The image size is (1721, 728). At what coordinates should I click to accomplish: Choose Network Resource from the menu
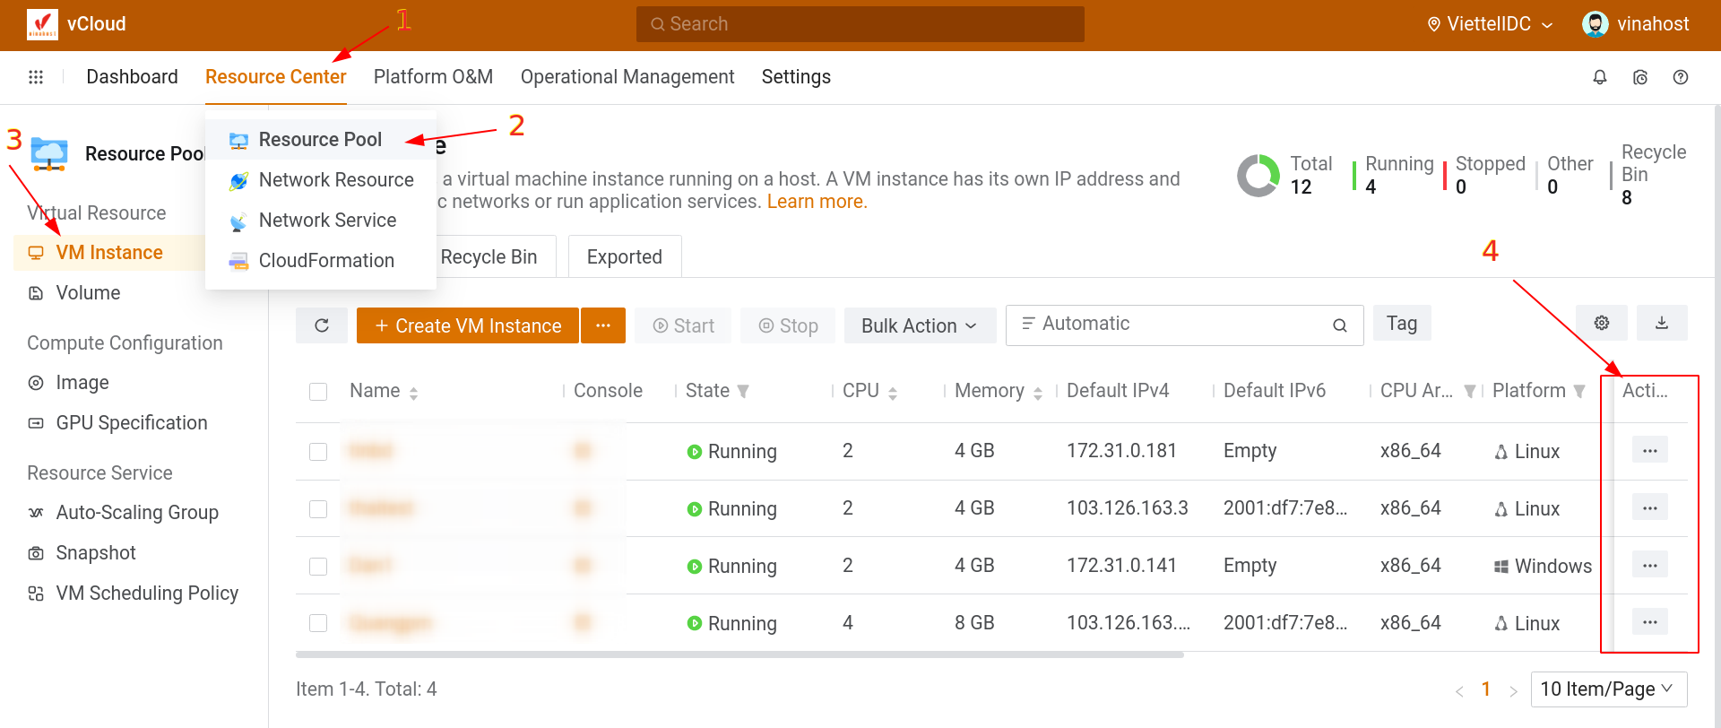point(335,180)
